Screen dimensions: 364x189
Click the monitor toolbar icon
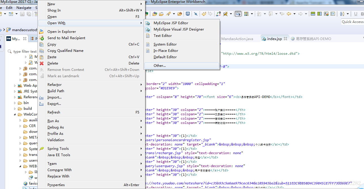coord(188,14)
